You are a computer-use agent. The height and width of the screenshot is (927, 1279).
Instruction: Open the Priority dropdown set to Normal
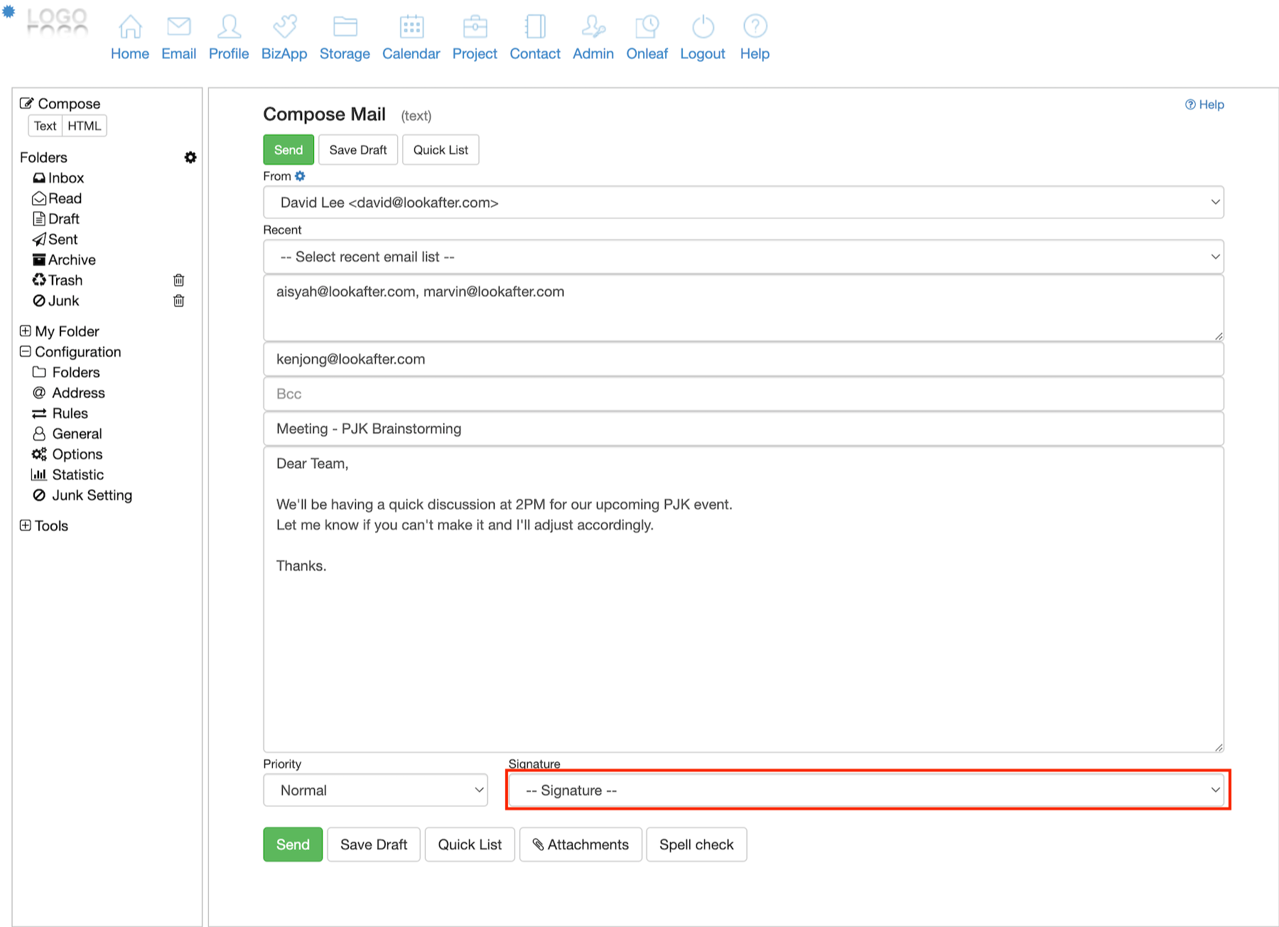(x=375, y=790)
